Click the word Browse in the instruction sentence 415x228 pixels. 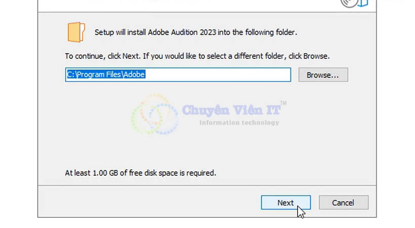(315, 56)
